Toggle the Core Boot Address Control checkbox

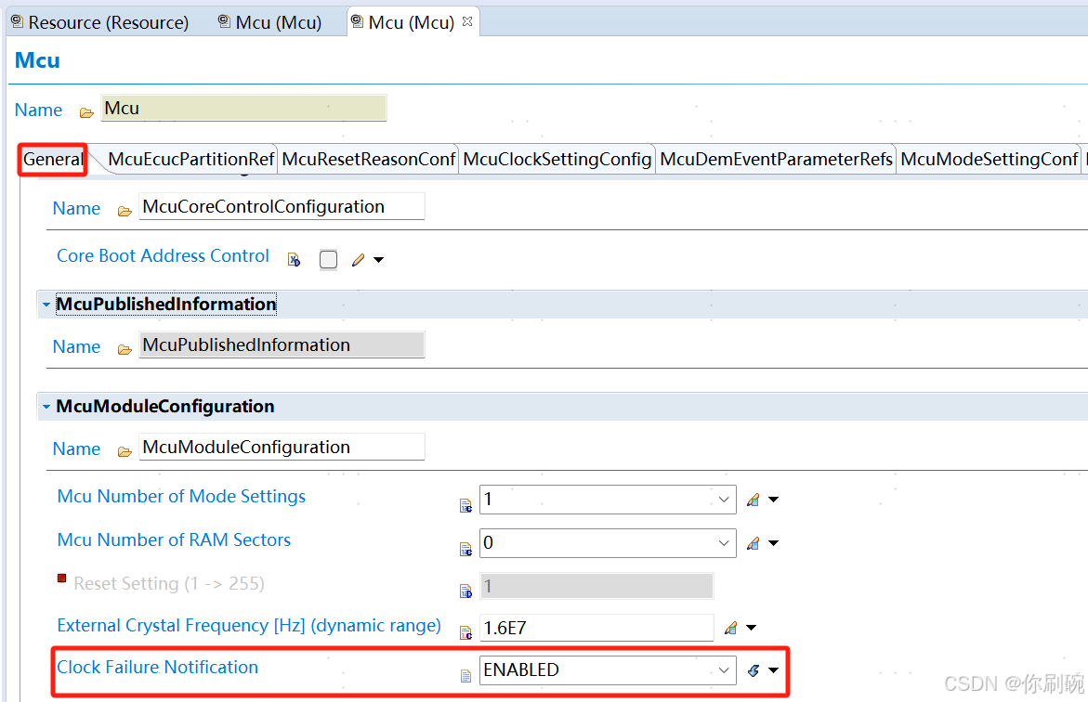pyautogui.click(x=328, y=259)
